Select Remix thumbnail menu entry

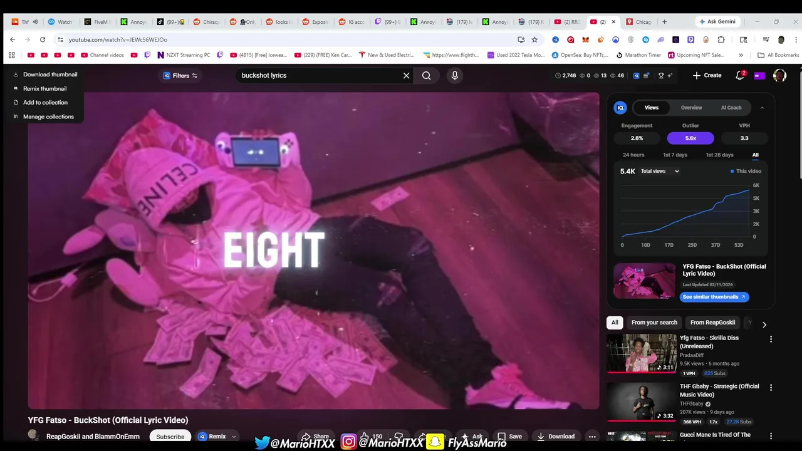pyautogui.click(x=44, y=88)
